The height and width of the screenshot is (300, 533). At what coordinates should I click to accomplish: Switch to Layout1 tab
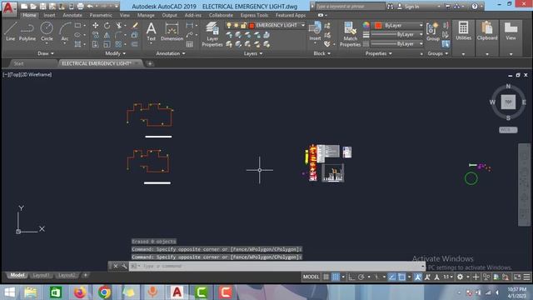tap(41, 275)
